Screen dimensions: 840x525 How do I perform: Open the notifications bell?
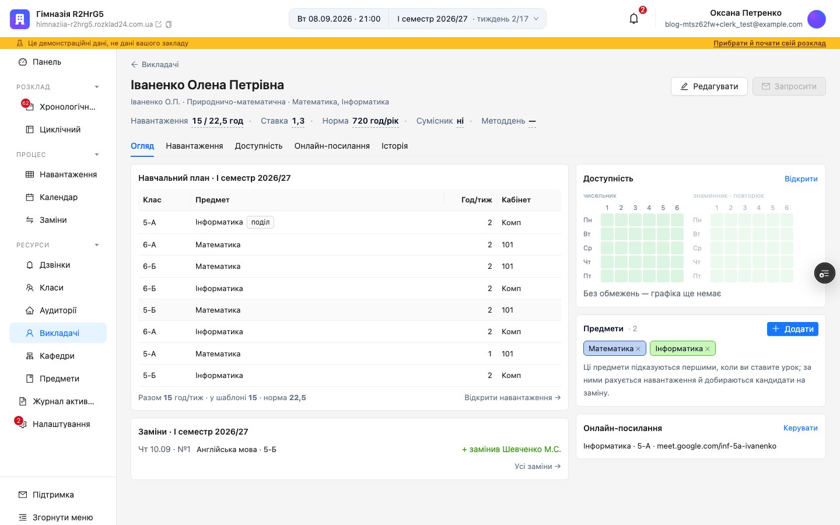click(x=634, y=19)
